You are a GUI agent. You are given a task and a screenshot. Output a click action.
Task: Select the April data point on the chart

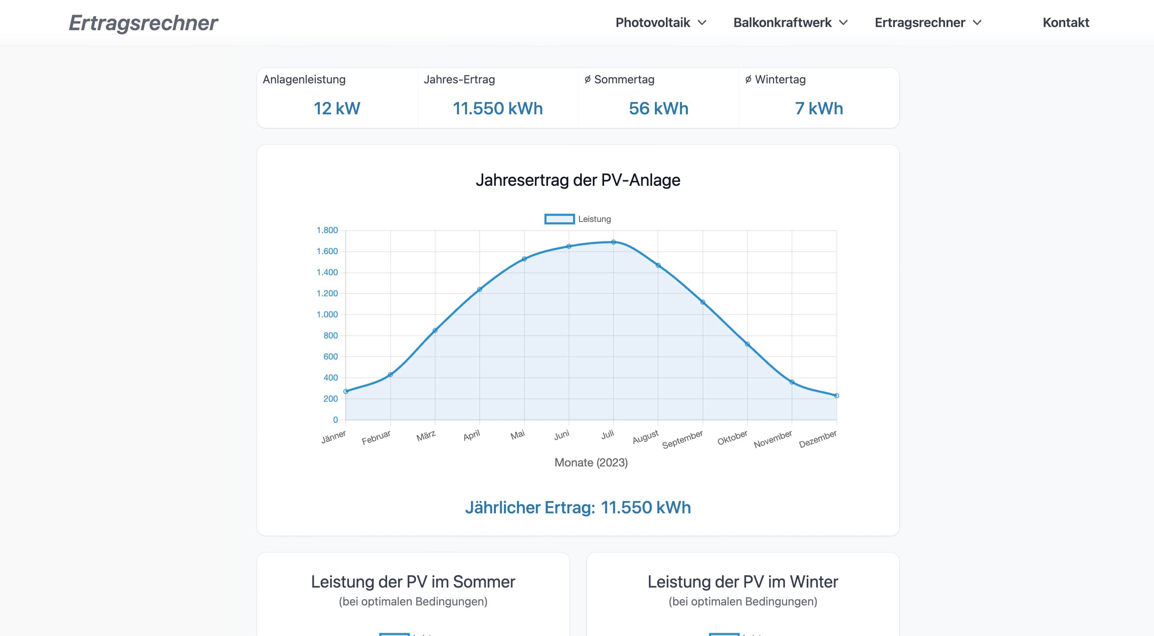[480, 289]
